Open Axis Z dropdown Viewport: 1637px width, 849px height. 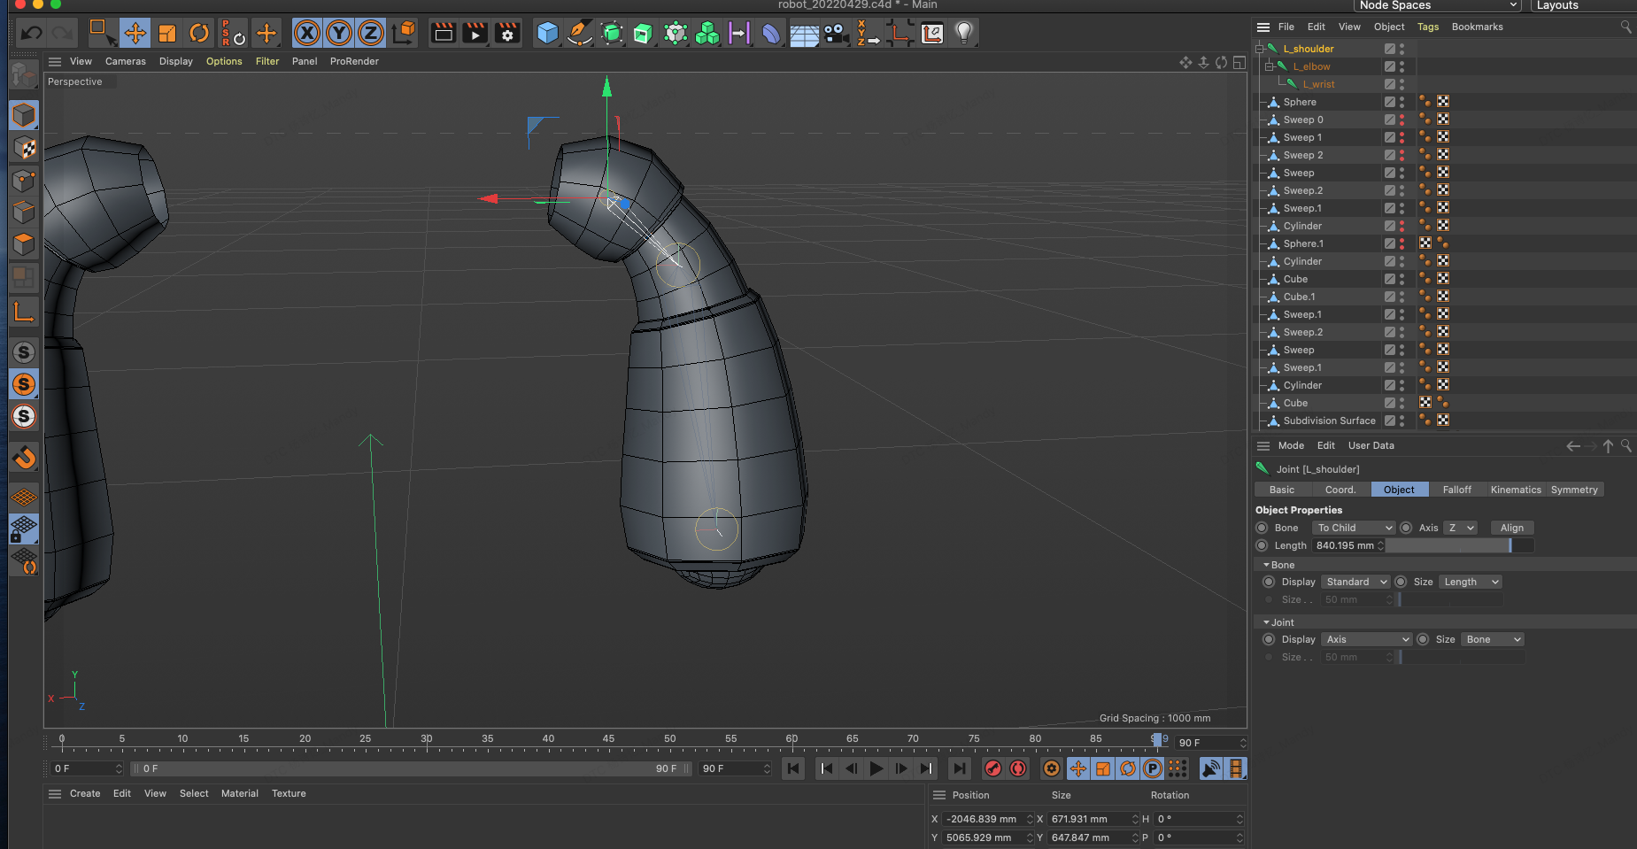1461,528
